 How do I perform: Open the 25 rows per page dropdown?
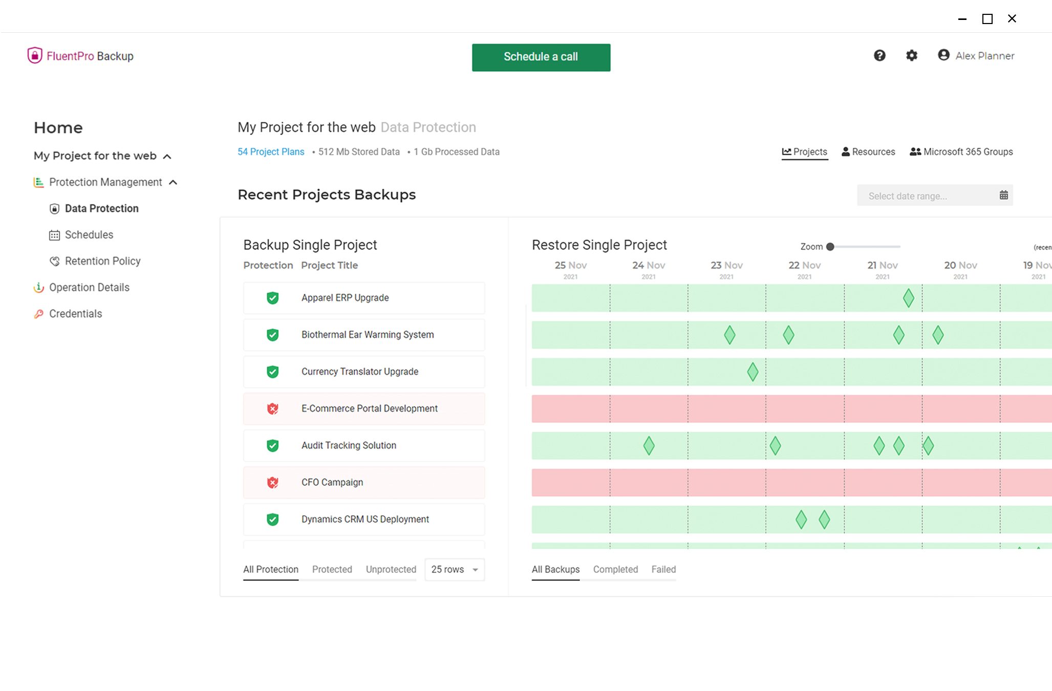coord(455,569)
